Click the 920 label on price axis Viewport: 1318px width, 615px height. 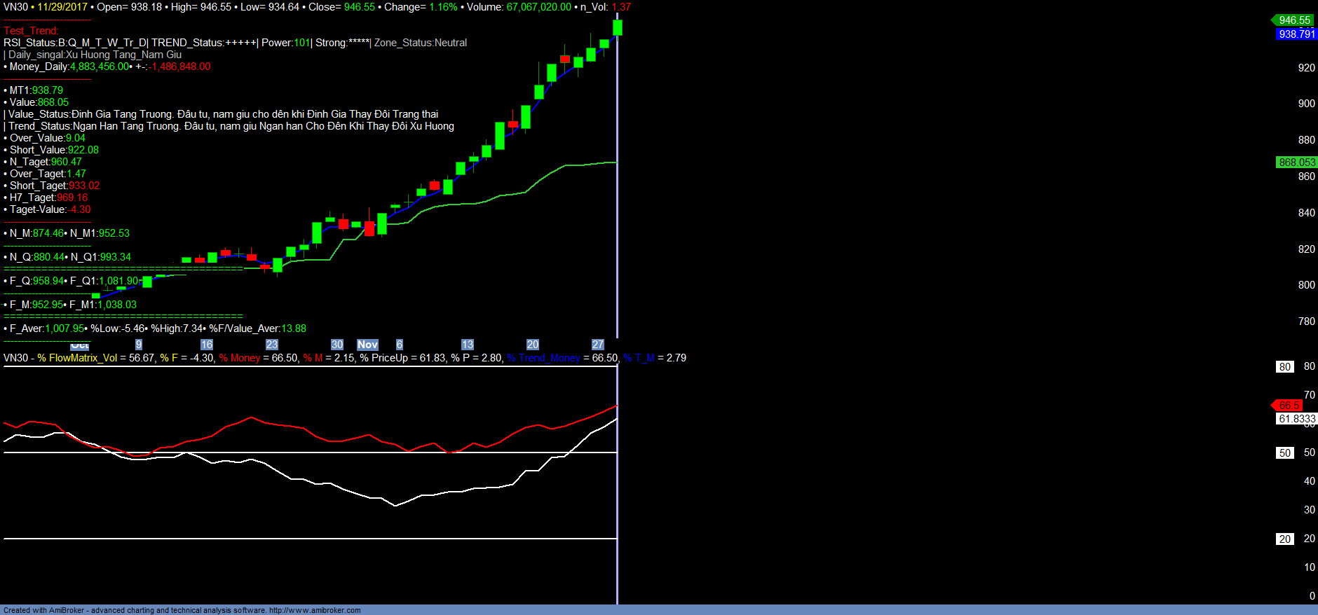(x=1306, y=68)
